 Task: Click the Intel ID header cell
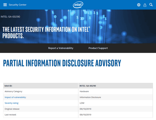click(41, 86)
